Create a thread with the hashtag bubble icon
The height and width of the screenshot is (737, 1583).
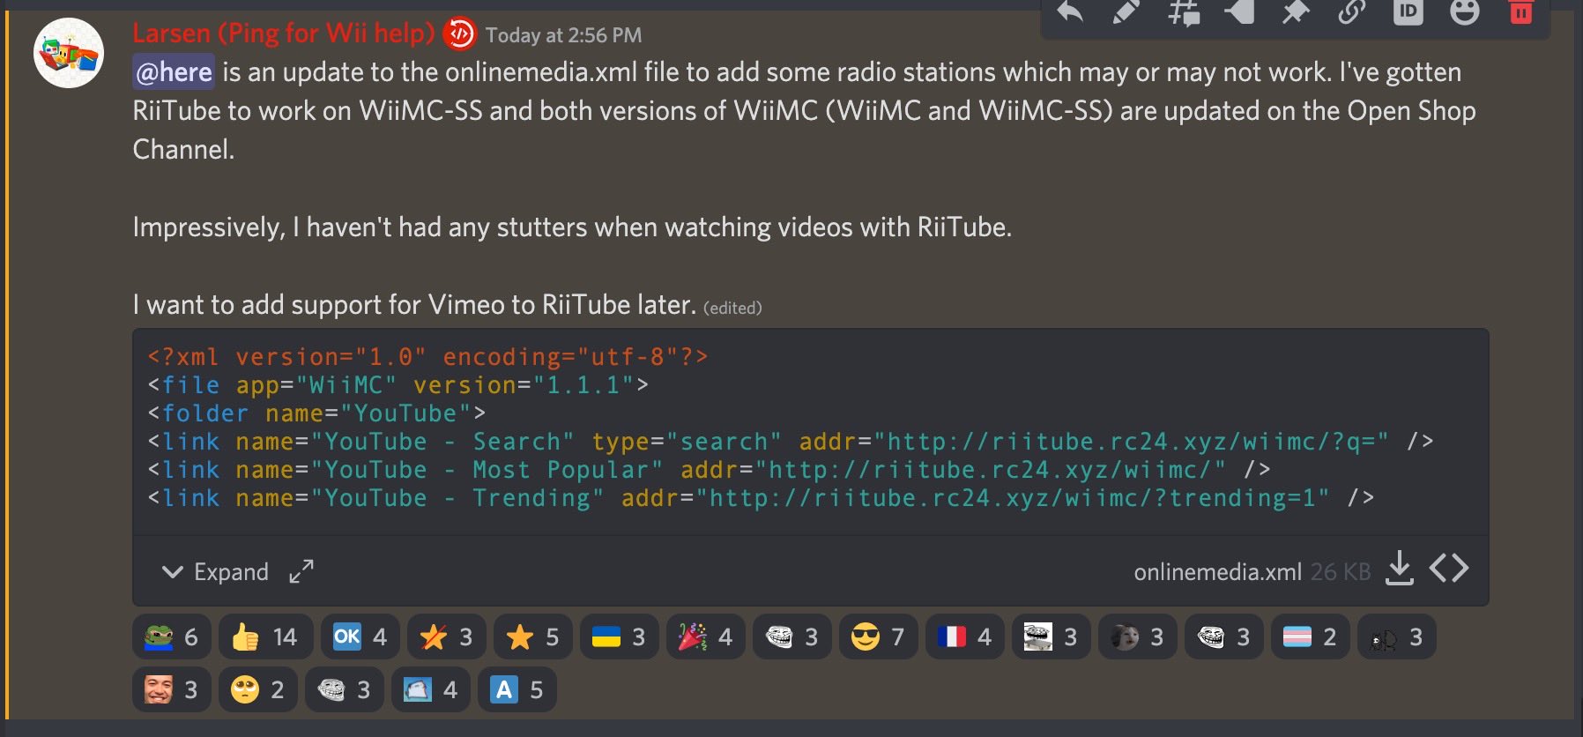(x=1183, y=11)
